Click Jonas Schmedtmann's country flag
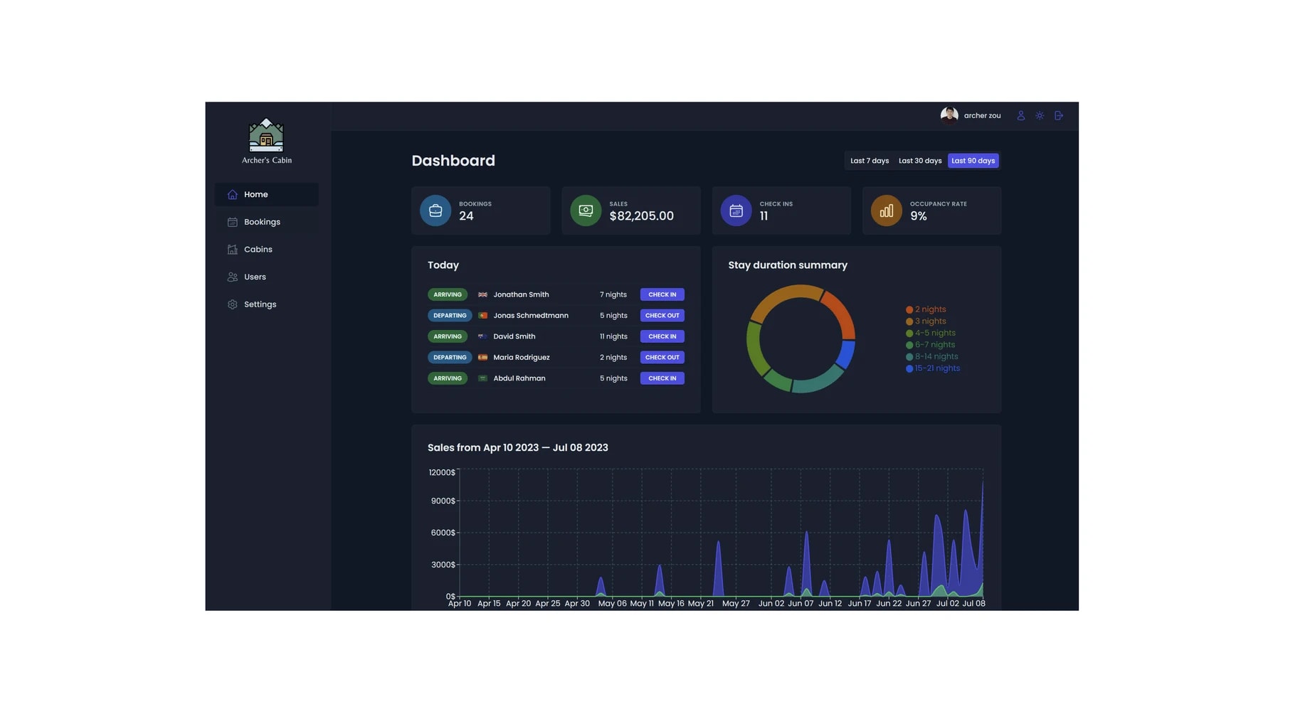 pyautogui.click(x=482, y=315)
